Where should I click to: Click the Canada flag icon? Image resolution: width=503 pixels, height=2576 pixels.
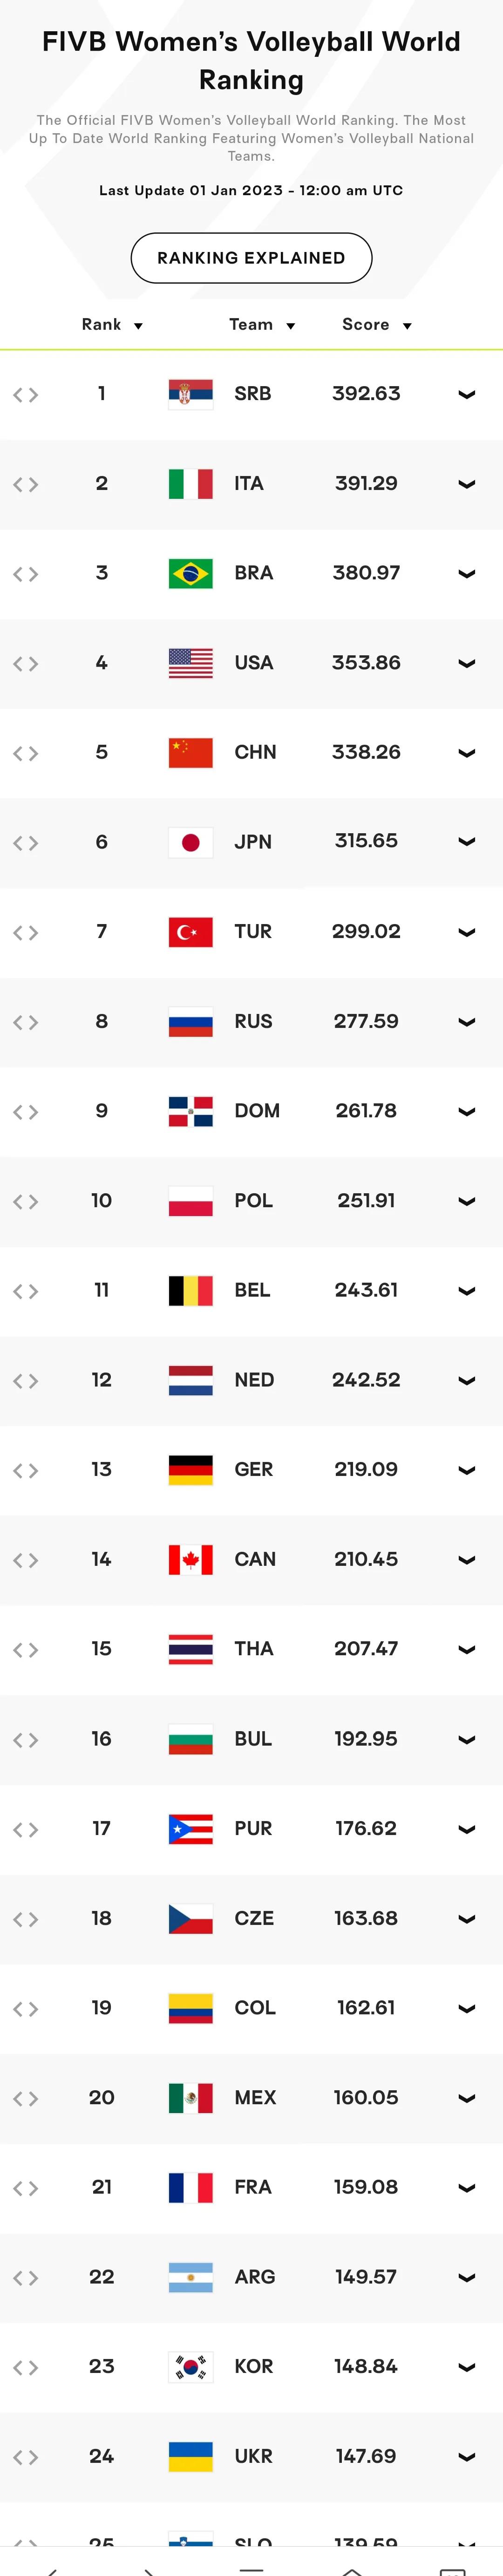(190, 1559)
